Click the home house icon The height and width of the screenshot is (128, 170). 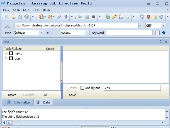[142, 17]
